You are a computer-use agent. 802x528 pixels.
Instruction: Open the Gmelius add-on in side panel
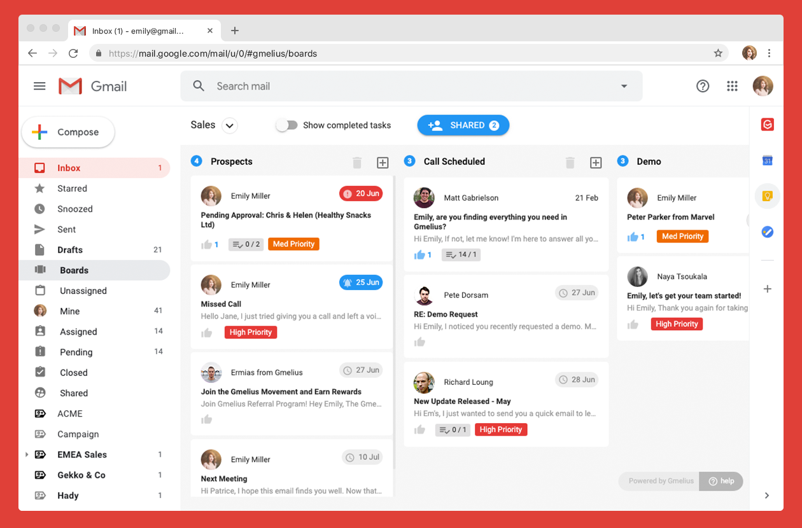click(767, 125)
